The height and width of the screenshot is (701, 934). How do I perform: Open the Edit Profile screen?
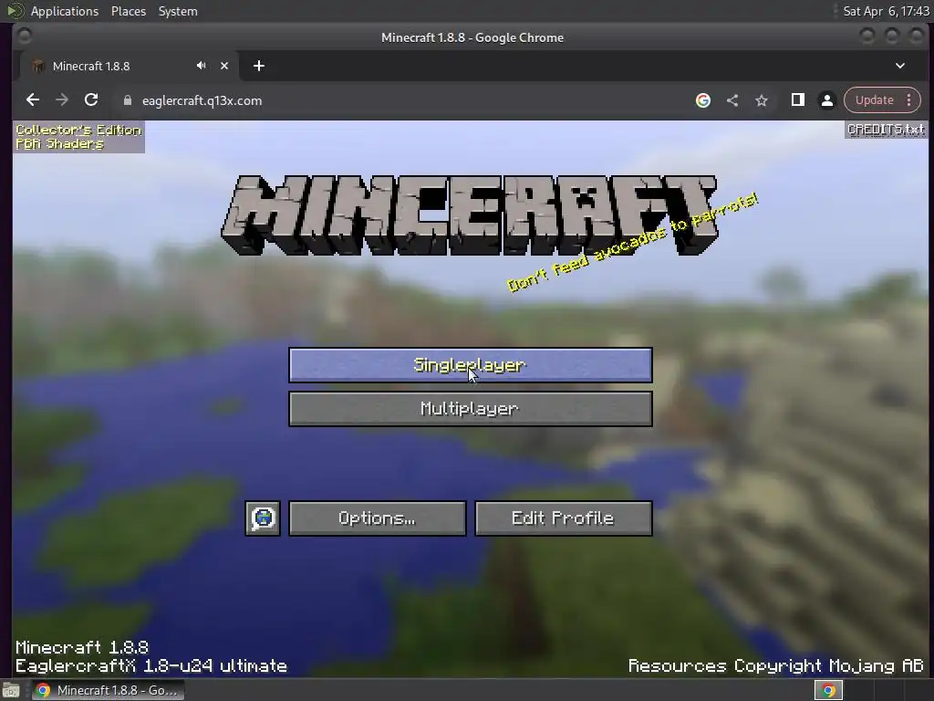pyautogui.click(x=563, y=518)
